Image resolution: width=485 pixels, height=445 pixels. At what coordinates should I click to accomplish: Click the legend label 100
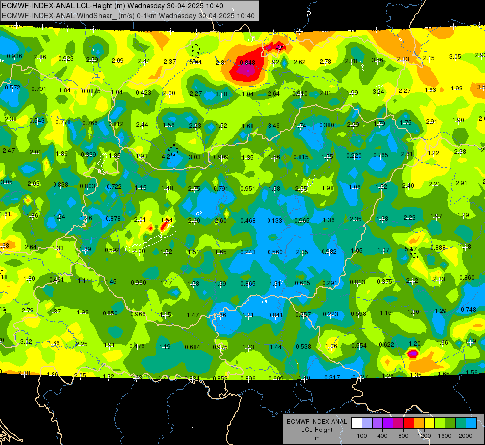point(362,436)
